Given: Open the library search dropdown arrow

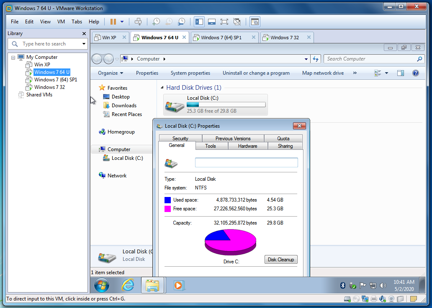Looking at the screenshot, I should pos(84,44).
